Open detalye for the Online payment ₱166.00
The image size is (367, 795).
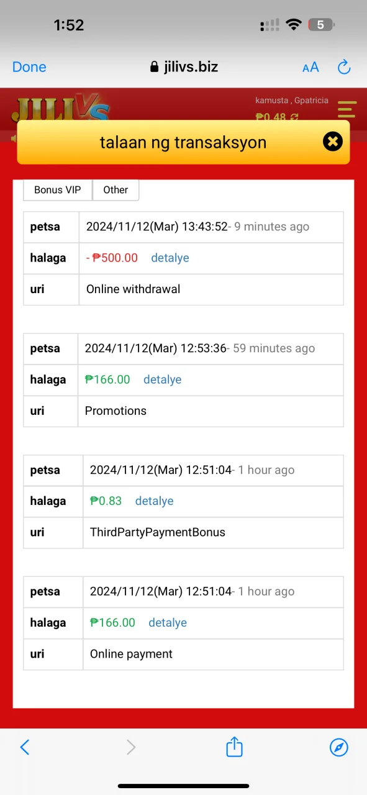(168, 622)
